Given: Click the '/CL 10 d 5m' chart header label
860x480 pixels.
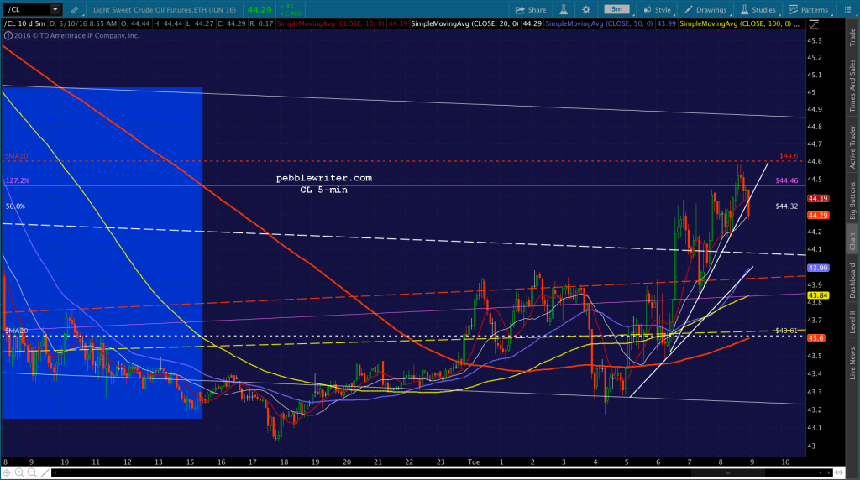Looking at the screenshot, I should click(24, 24).
